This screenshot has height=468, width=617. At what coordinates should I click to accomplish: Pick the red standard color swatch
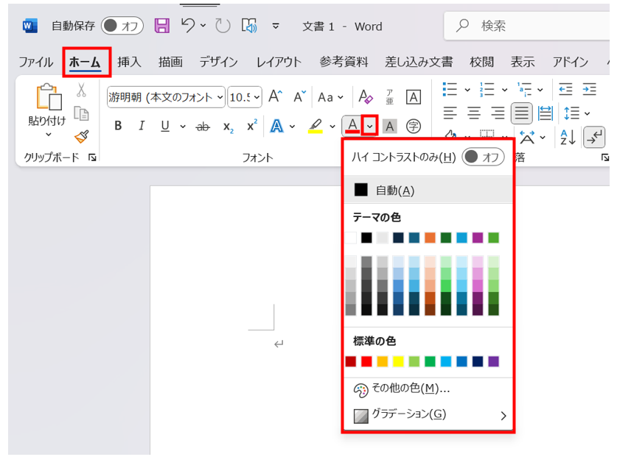[366, 361]
